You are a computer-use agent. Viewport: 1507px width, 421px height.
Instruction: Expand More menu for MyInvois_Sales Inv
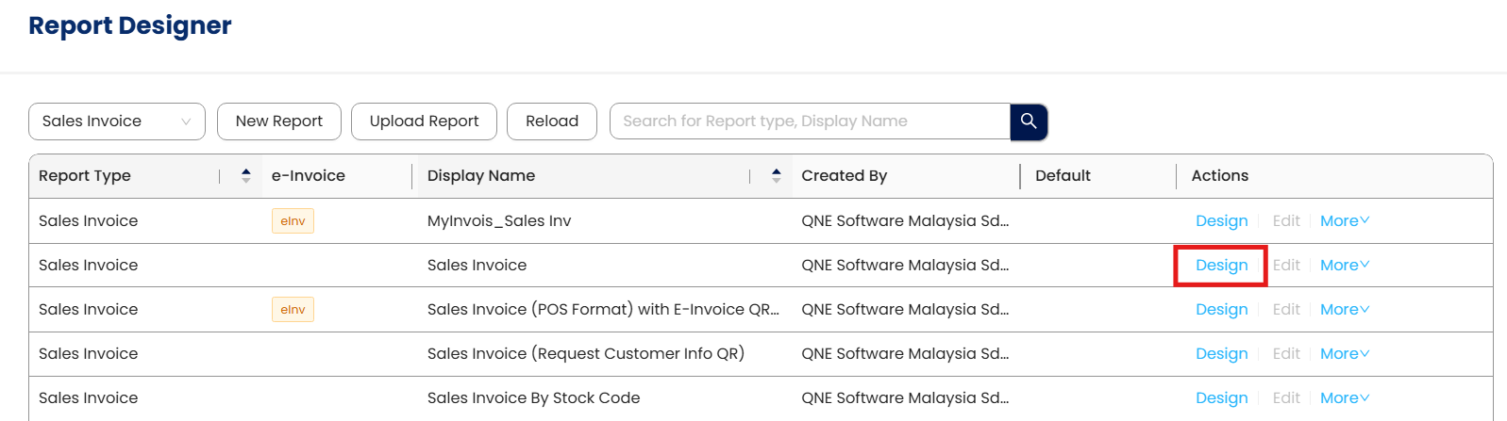point(1344,221)
